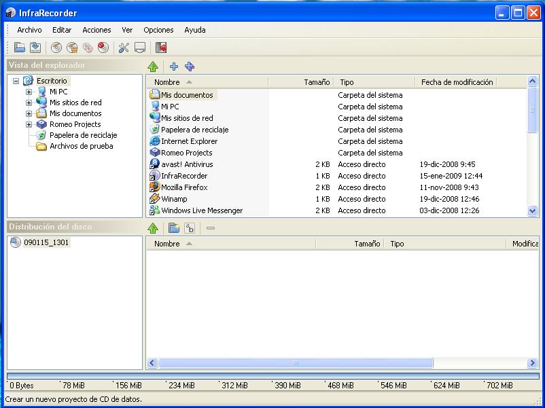This screenshot has width=545, height=408.
Task: Sort explorer list by Tipo column
Action: click(374, 82)
